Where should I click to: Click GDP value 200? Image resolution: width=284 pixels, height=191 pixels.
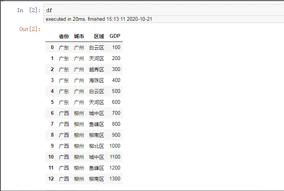pos(116,58)
